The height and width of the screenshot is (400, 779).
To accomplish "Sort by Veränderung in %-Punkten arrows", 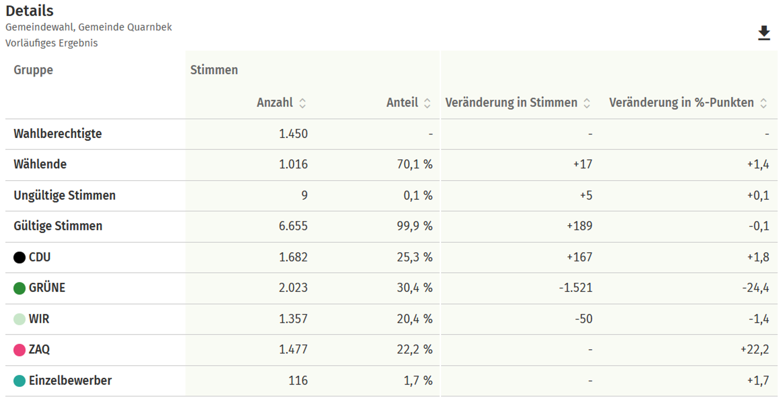I will [764, 103].
